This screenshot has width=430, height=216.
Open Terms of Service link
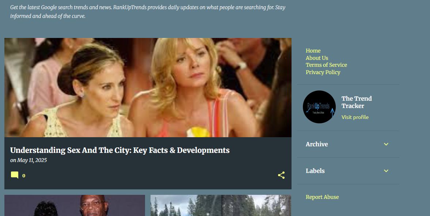[326, 65]
